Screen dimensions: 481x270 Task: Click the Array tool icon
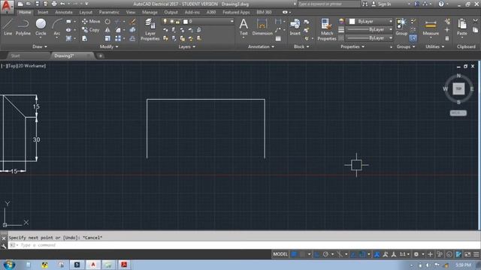coord(118,38)
